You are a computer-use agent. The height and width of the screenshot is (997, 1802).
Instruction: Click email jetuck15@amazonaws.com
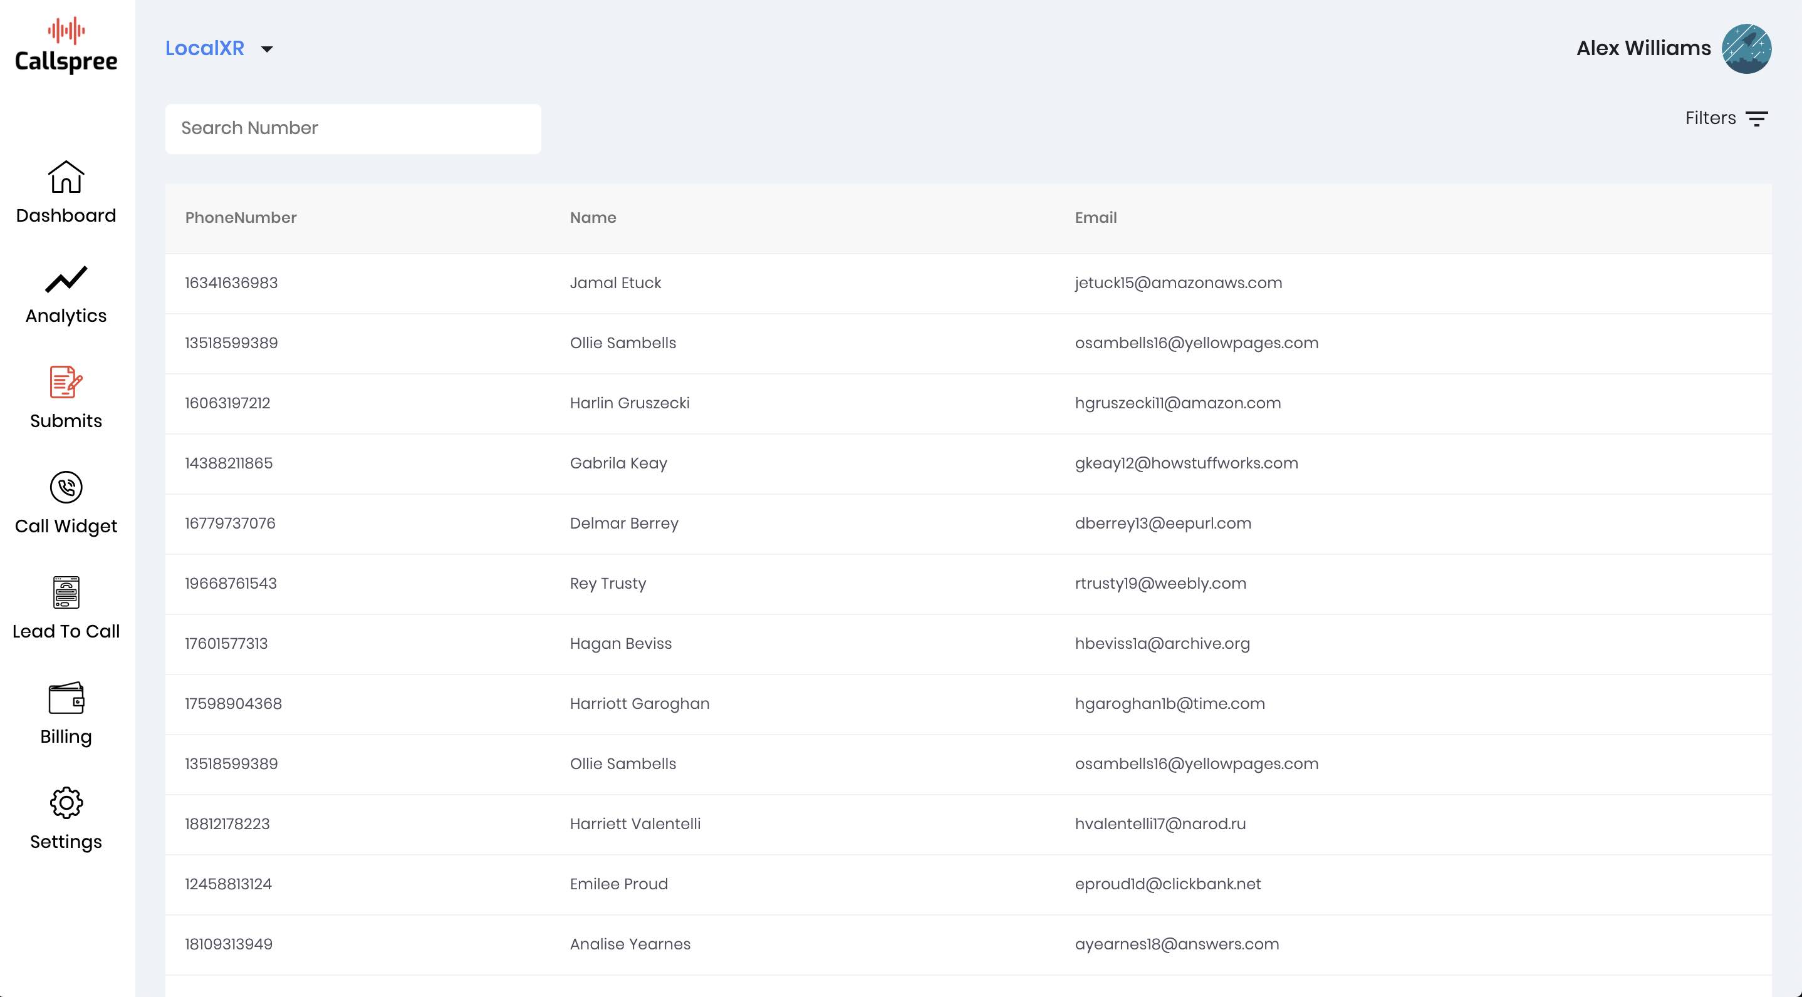point(1178,282)
